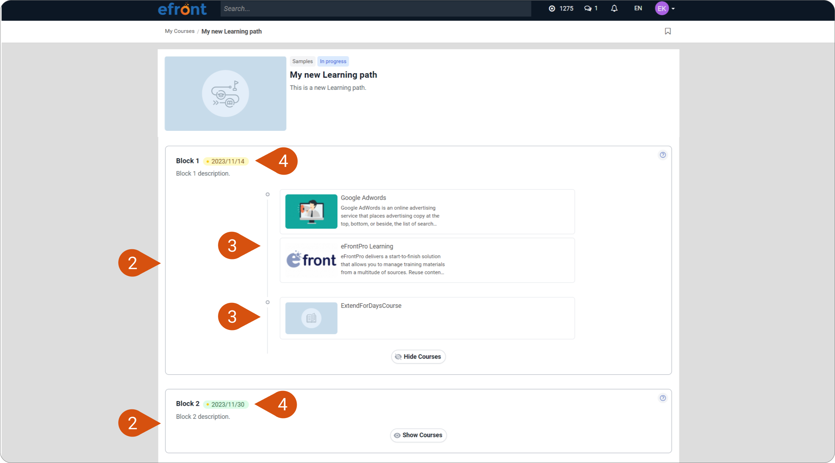Open Block 1 help icon

coord(663,155)
